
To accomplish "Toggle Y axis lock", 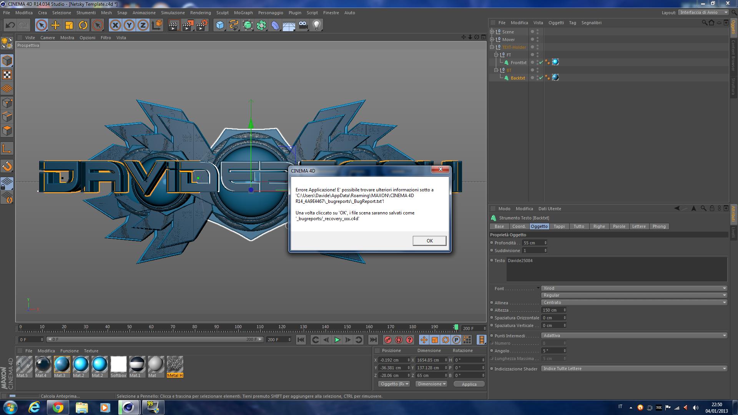I will click(129, 25).
